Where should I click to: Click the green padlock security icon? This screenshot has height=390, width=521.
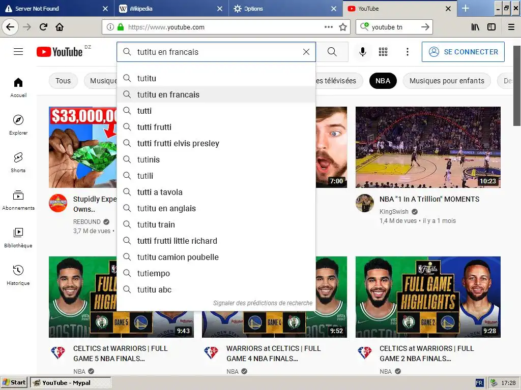coord(121,27)
